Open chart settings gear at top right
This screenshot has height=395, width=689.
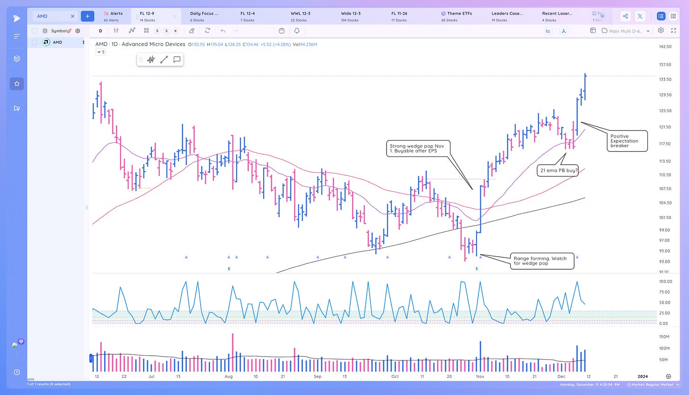(661, 30)
